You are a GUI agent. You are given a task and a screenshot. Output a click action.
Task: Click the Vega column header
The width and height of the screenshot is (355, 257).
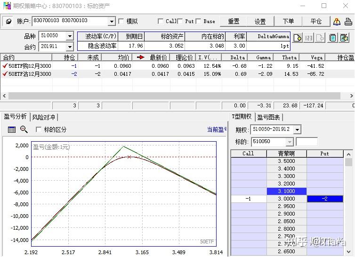point(313,57)
